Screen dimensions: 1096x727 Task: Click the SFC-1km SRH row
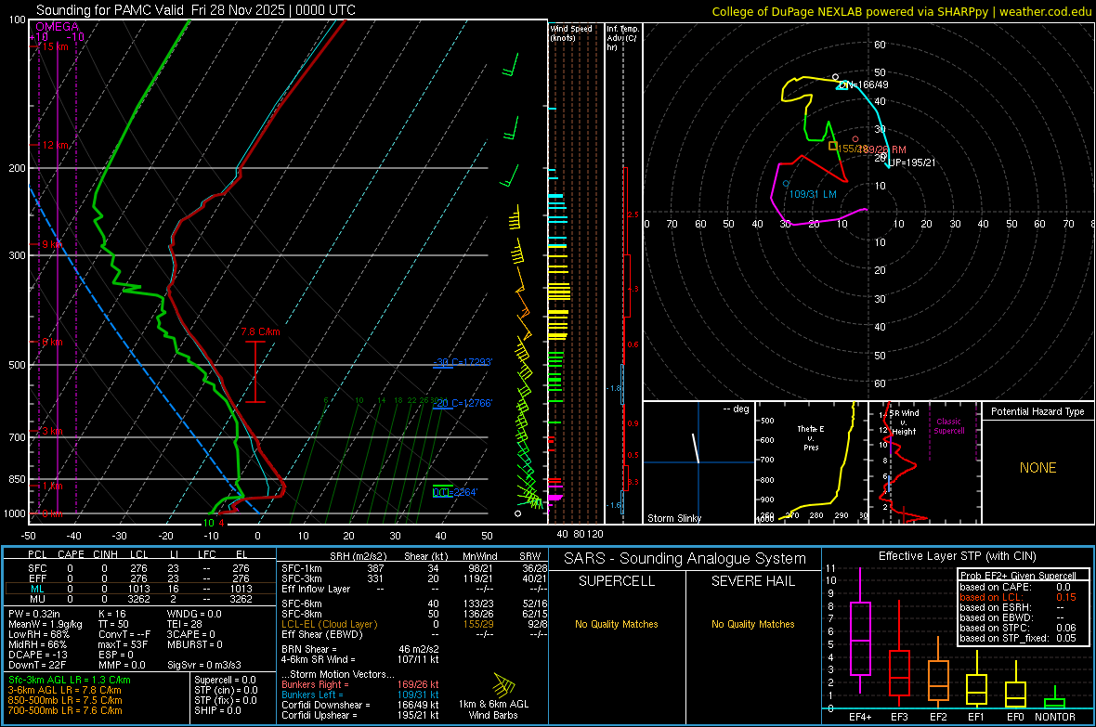click(414, 568)
